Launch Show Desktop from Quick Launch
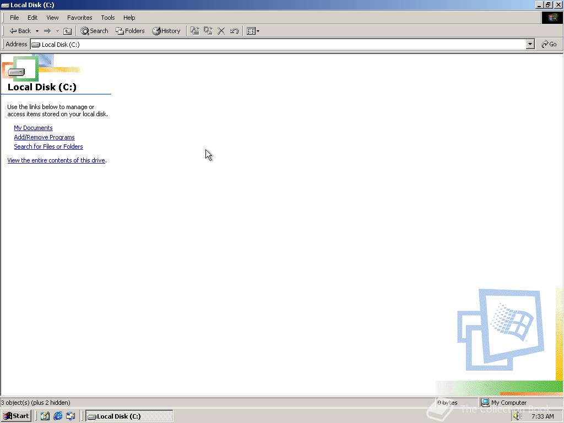Screen dimensions: 564x423 click(x=45, y=416)
